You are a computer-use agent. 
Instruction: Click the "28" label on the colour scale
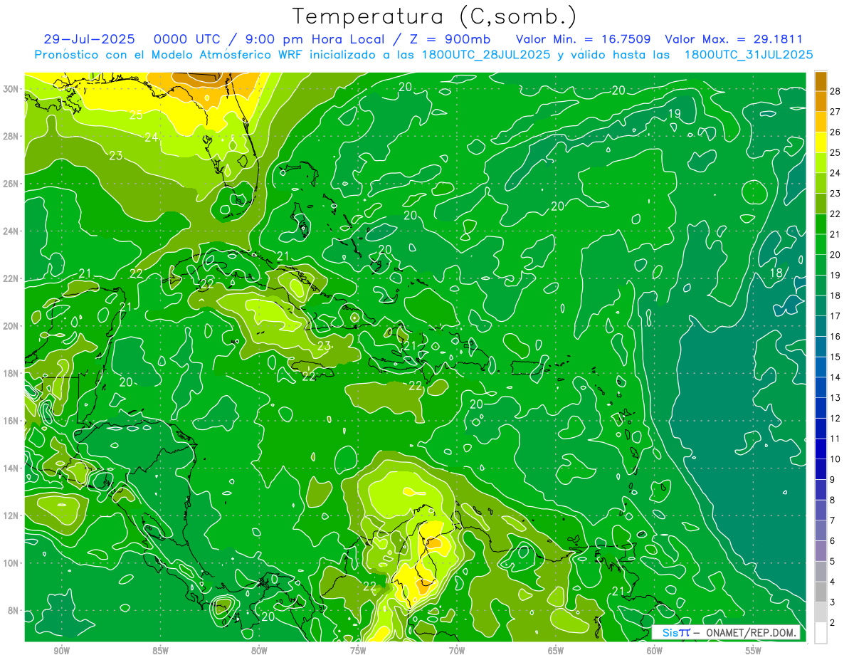[x=835, y=90]
